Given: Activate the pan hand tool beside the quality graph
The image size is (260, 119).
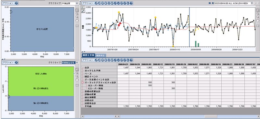Looking at the screenshot, I should pyautogui.click(x=77, y=20).
